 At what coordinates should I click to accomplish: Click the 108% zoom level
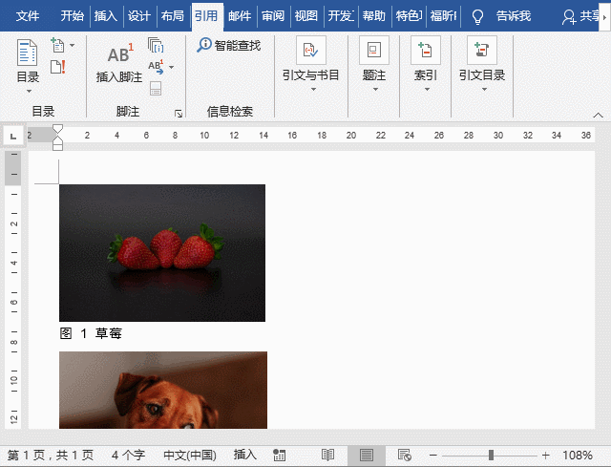coord(578,455)
